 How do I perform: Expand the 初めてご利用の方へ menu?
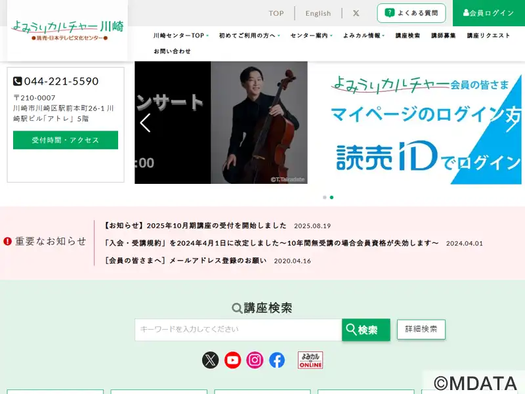[249, 35]
